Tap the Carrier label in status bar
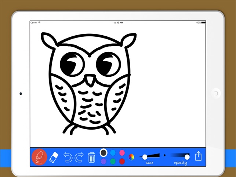Viewport: 236px width, 177px height. [34, 23]
